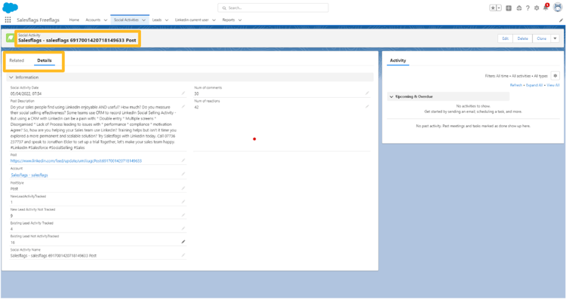
Task: Switch to the Details tab
Action: [45, 60]
